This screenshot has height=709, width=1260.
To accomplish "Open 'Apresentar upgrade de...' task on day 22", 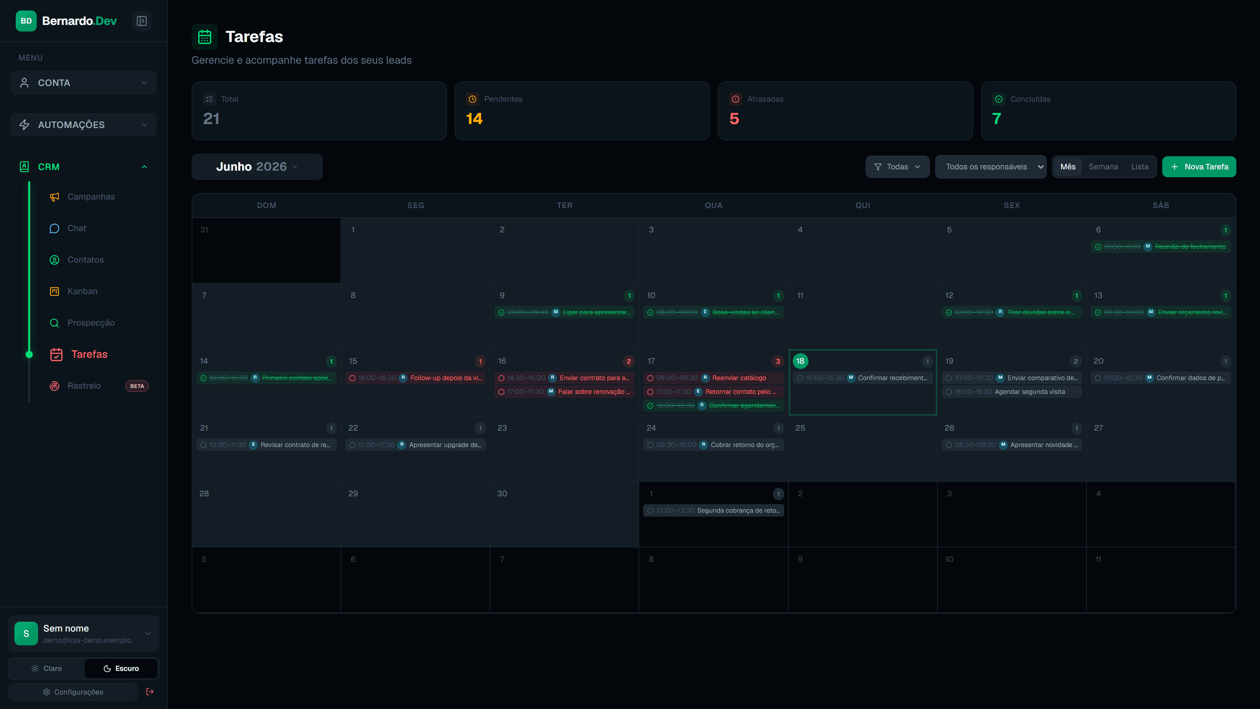I will [x=415, y=445].
